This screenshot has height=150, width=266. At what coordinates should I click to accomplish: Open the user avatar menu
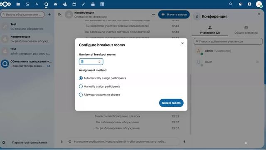pos(259,4)
